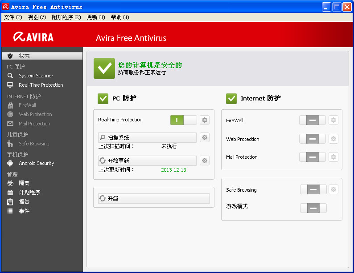The width and height of the screenshot is (354, 273).
Task: Select Android Security label in sidebar
Action: [37, 163]
